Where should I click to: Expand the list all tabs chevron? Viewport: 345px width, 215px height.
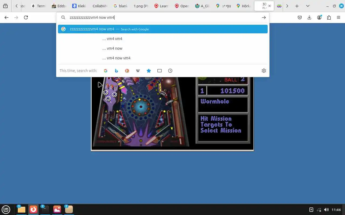tap(308, 6)
